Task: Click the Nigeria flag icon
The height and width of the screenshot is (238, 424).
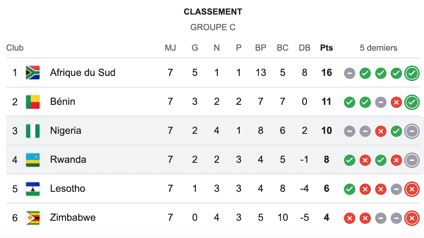Action: 33,131
